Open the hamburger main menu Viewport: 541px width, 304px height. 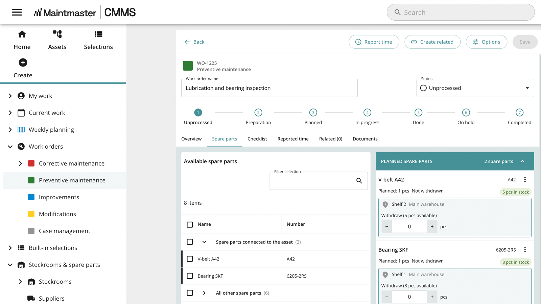17,12
